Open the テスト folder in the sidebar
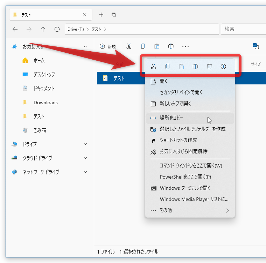The width and height of the screenshot is (266, 263). point(39,117)
